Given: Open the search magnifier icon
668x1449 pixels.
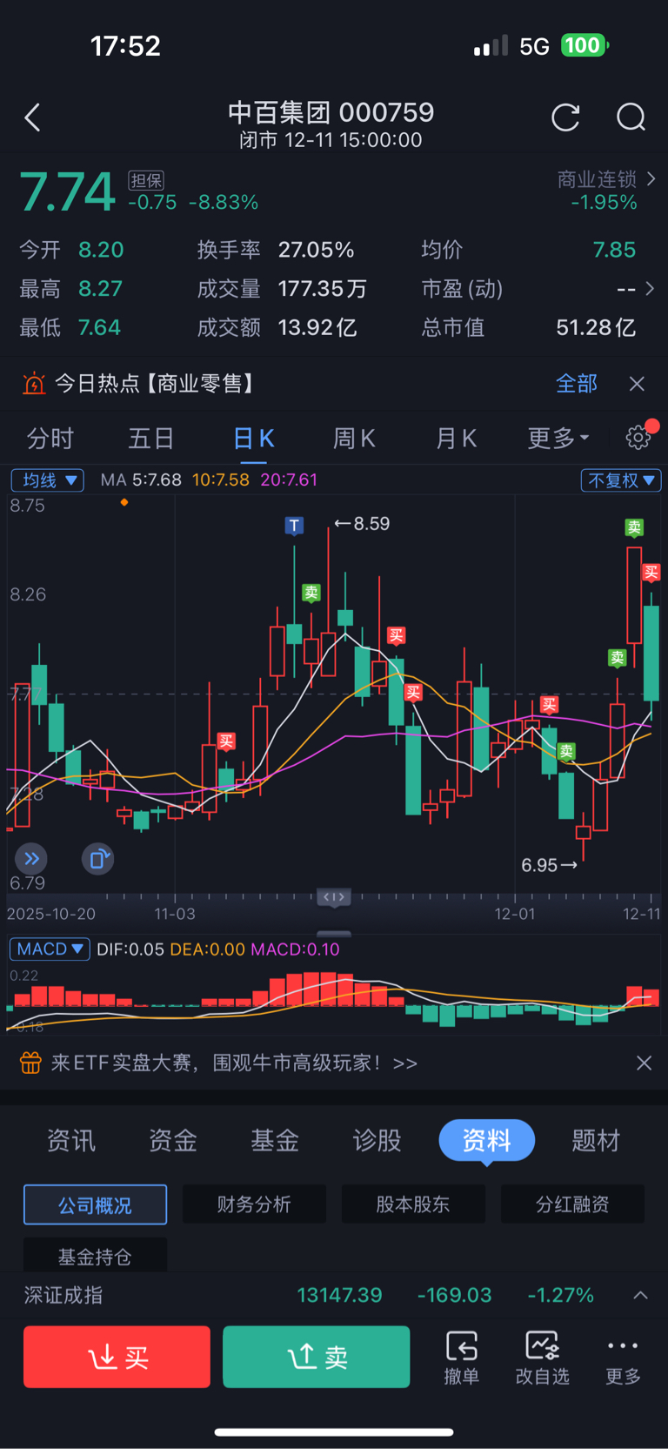Looking at the screenshot, I should [x=631, y=117].
